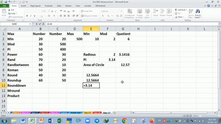This screenshot has height=124, width=221.
Task: Customize Quick Access Toolbar dropdown
Action: (27, 2)
